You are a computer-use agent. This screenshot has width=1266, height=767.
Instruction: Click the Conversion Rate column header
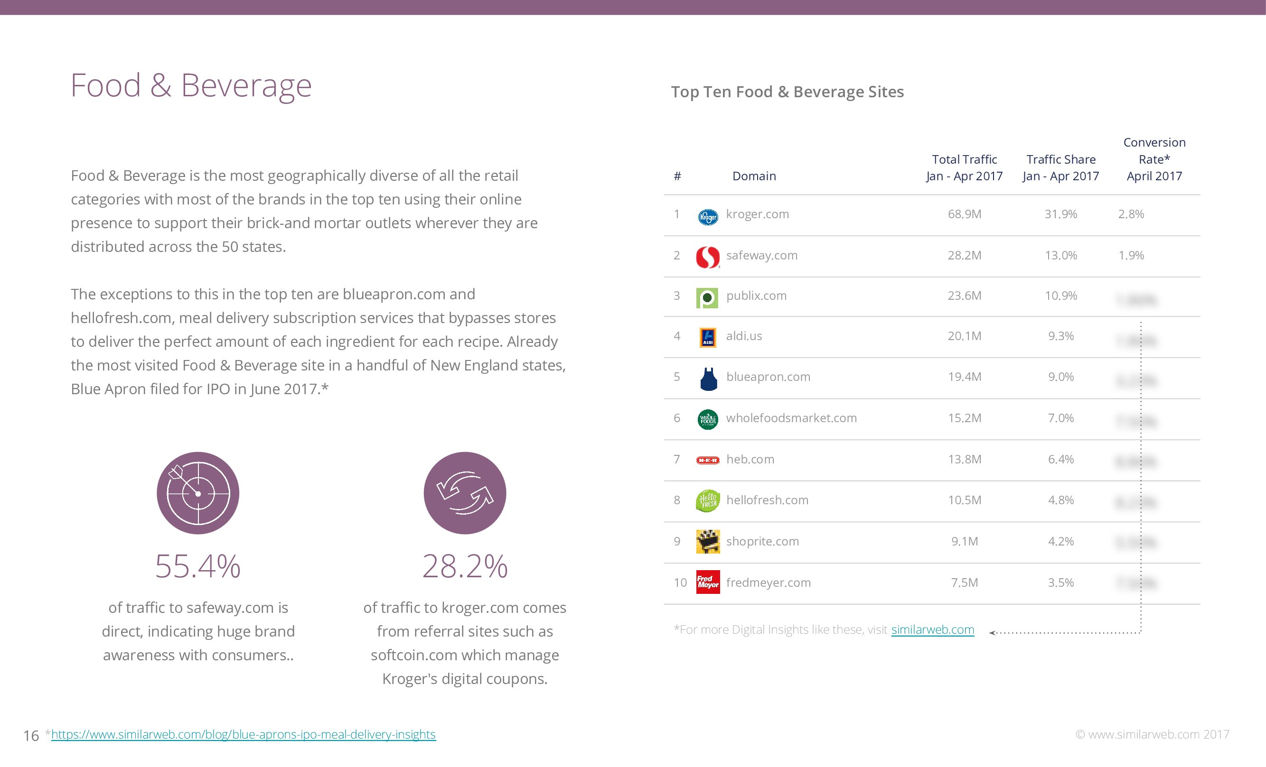click(x=1154, y=159)
